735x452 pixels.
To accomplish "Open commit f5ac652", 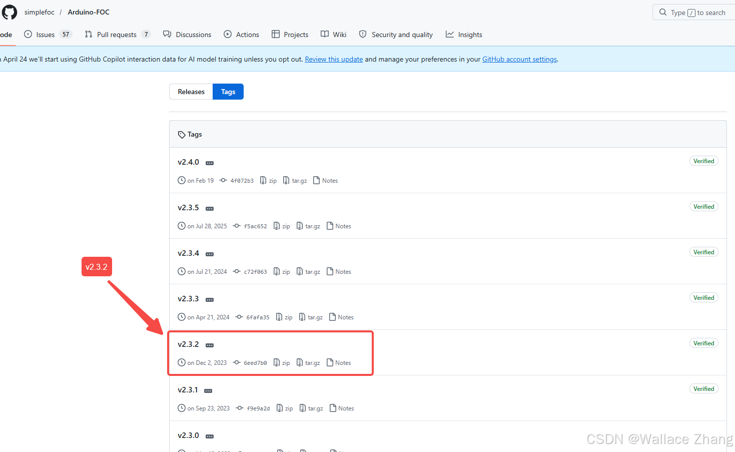I will click(x=250, y=226).
